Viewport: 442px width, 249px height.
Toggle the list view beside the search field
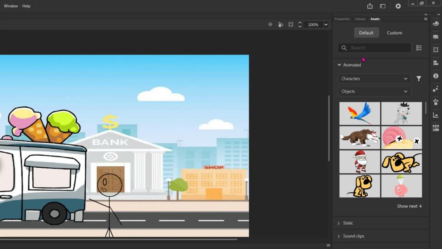tap(419, 48)
